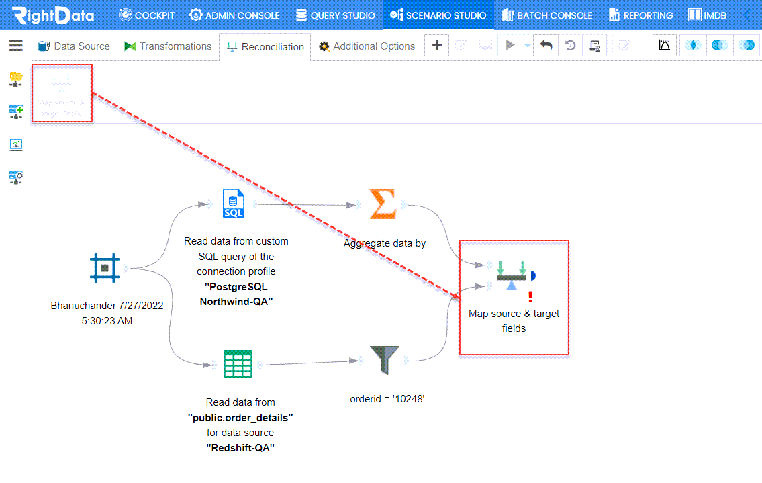Click the greyed pencil edit icon
Screen dimensions: 762x483
click(x=624, y=46)
